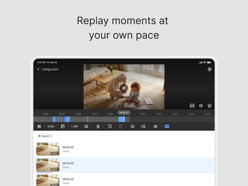Screen dimensions: 248x186
Task: Tap the battery icon in status bar
Action: (209, 62)
